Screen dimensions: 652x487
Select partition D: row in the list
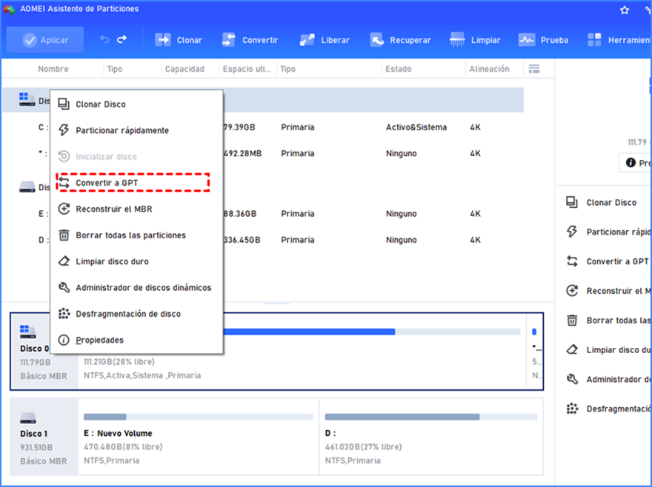point(263,240)
